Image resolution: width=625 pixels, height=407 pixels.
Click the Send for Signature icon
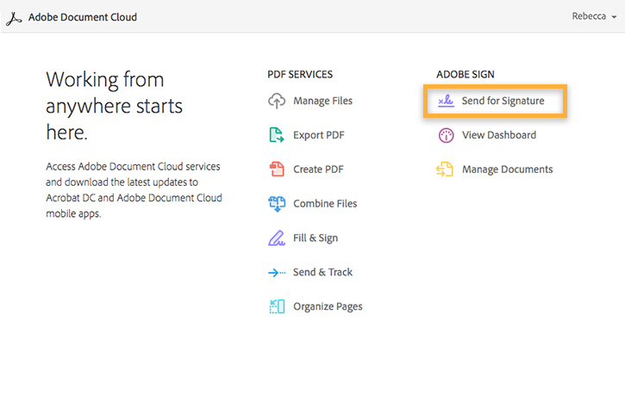446,102
